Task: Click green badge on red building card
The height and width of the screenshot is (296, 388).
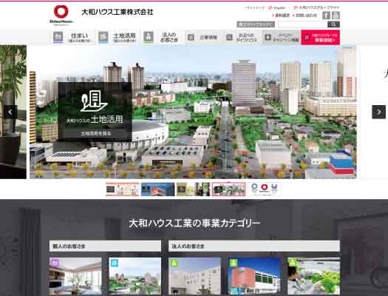Action: click(x=233, y=262)
